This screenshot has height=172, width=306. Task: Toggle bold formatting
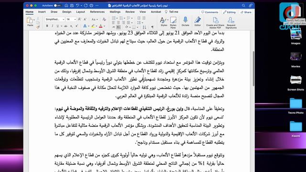point(47,26)
